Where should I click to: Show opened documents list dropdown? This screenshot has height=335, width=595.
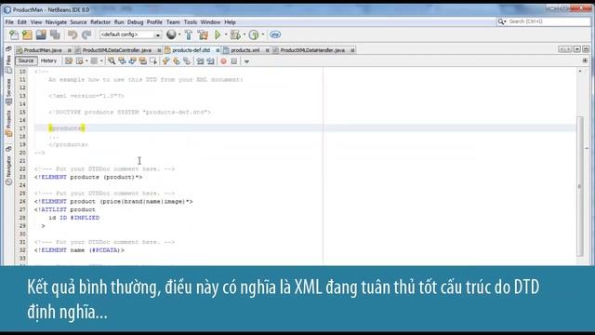[x=577, y=49]
